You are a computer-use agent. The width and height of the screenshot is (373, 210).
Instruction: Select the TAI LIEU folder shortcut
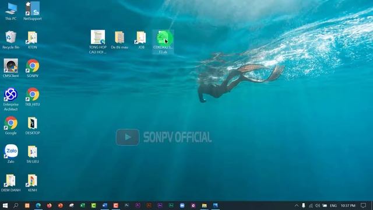(33, 154)
